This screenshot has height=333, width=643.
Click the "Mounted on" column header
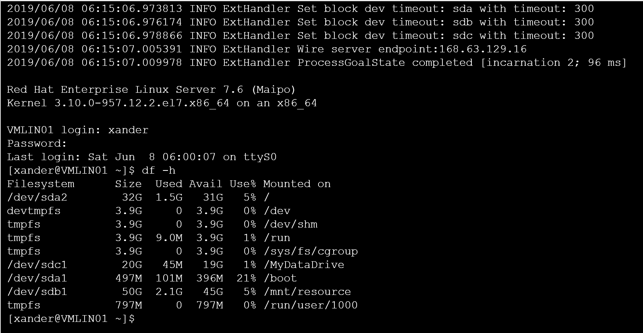[x=297, y=184]
